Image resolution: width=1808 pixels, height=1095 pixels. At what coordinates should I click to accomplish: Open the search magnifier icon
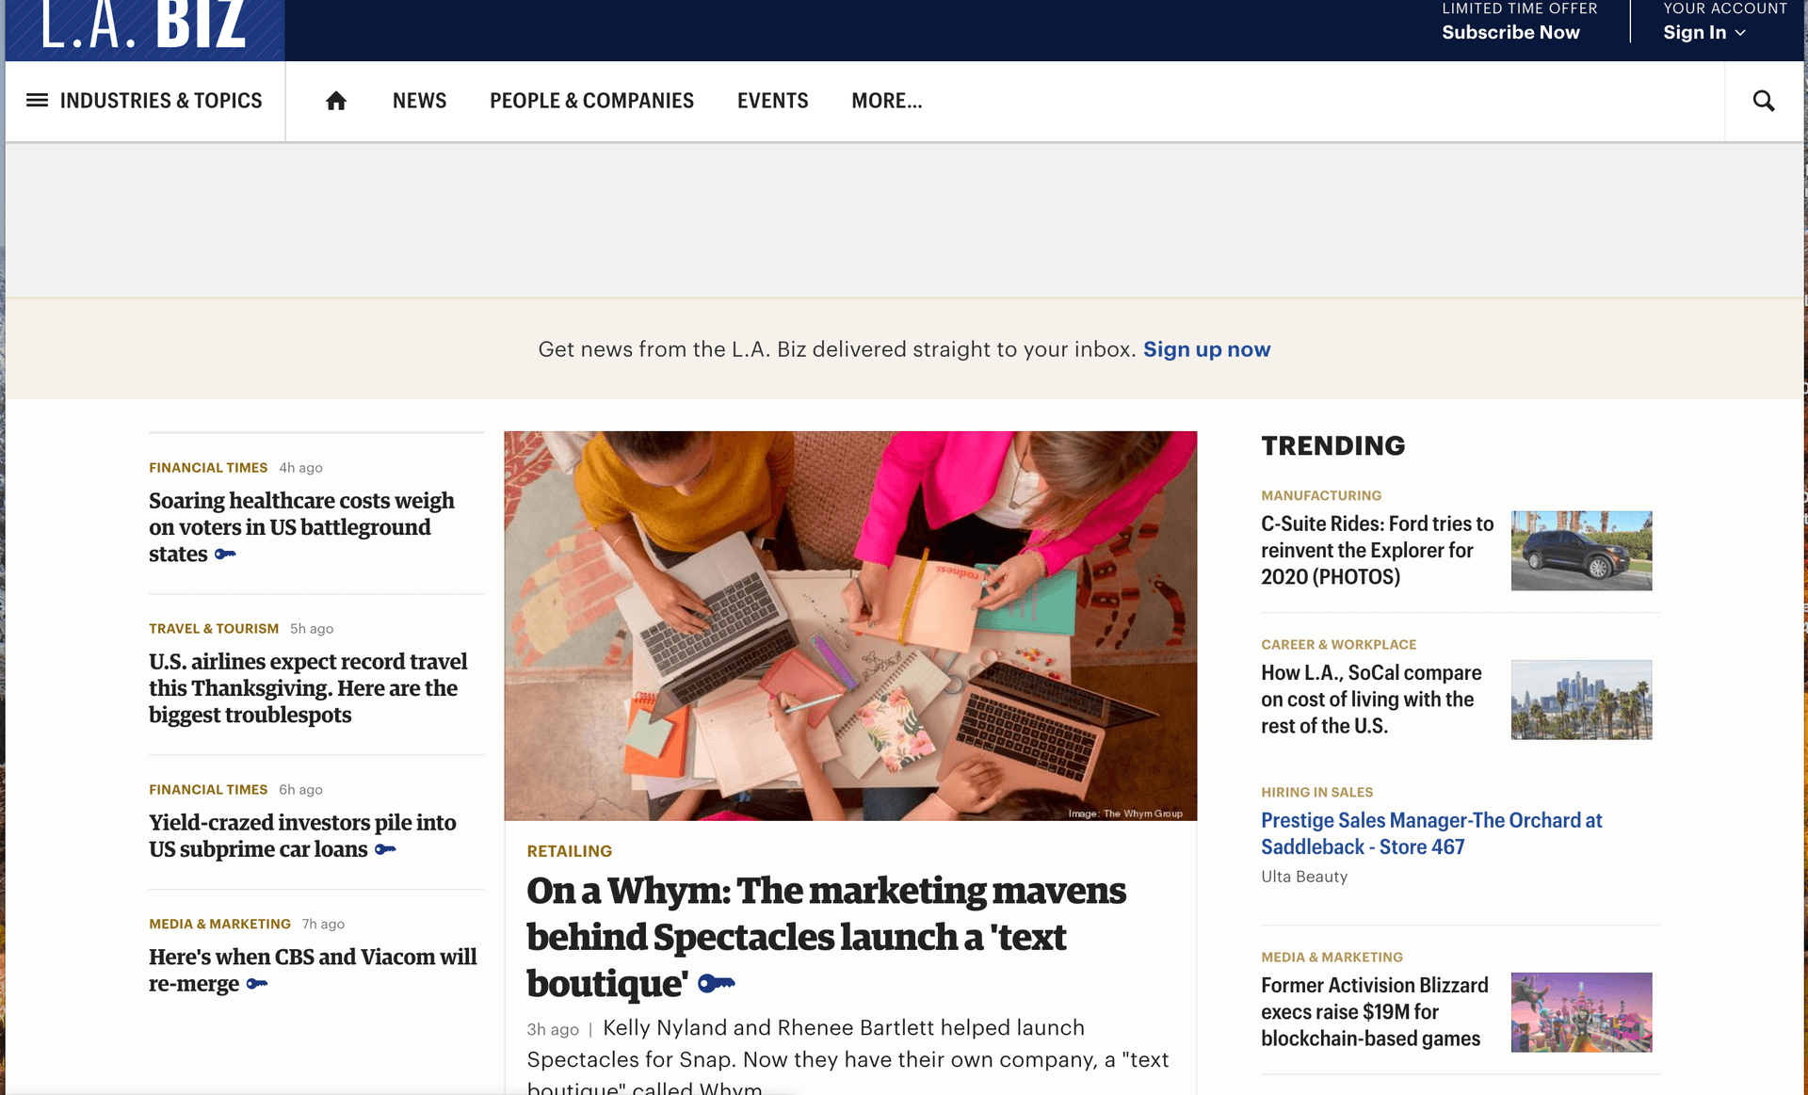click(1764, 101)
